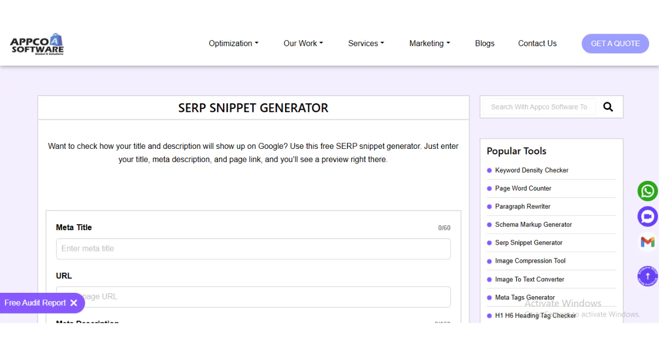
Task: Click inside the Enter meta title field
Action: (x=253, y=248)
